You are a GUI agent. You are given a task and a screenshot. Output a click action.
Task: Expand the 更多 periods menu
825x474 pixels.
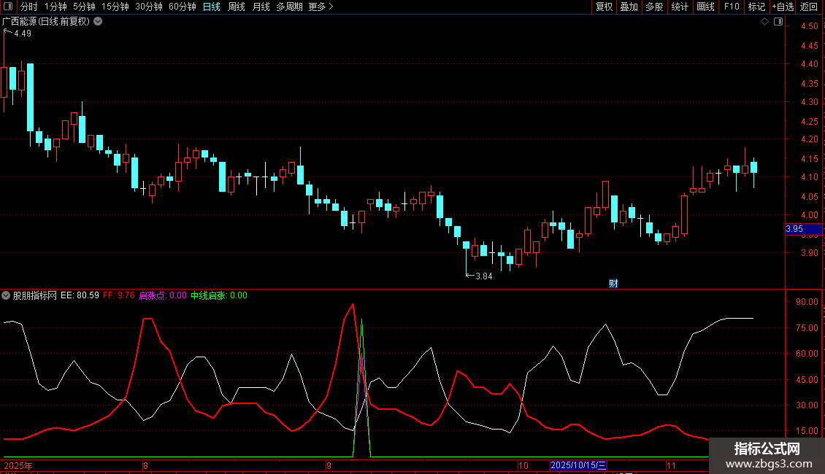tap(321, 7)
